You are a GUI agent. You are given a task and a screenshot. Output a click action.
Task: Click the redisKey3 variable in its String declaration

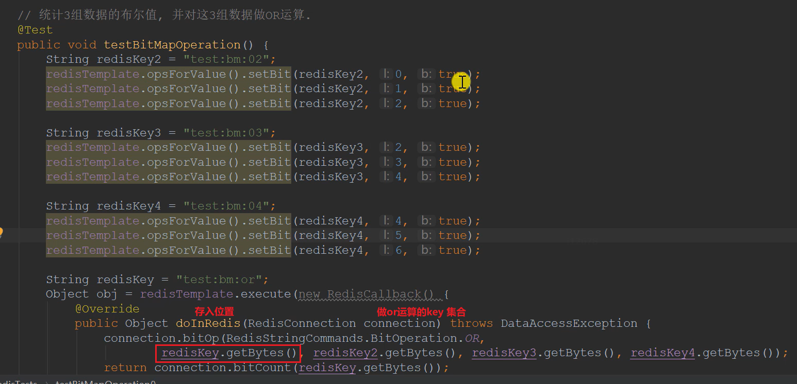click(129, 133)
